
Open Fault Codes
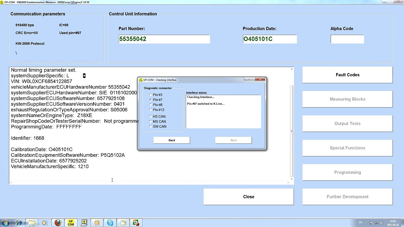pos(348,75)
